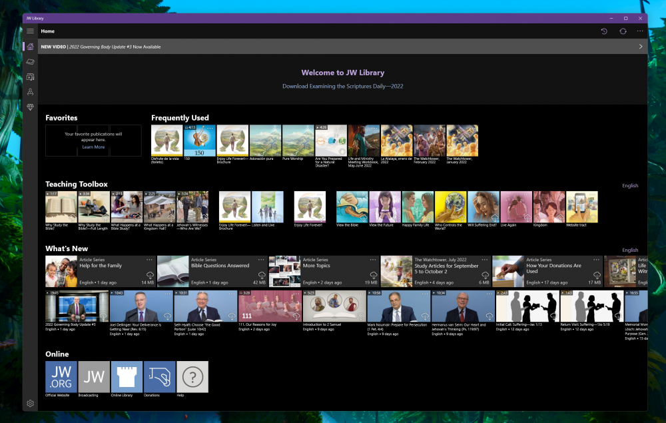Open the Help tile with the question mark
Viewport: 666px width, 423px height.
[192, 376]
